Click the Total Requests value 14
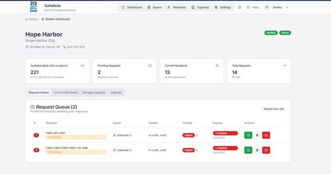This screenshot has height=174, width=331. tap(234, 72)
